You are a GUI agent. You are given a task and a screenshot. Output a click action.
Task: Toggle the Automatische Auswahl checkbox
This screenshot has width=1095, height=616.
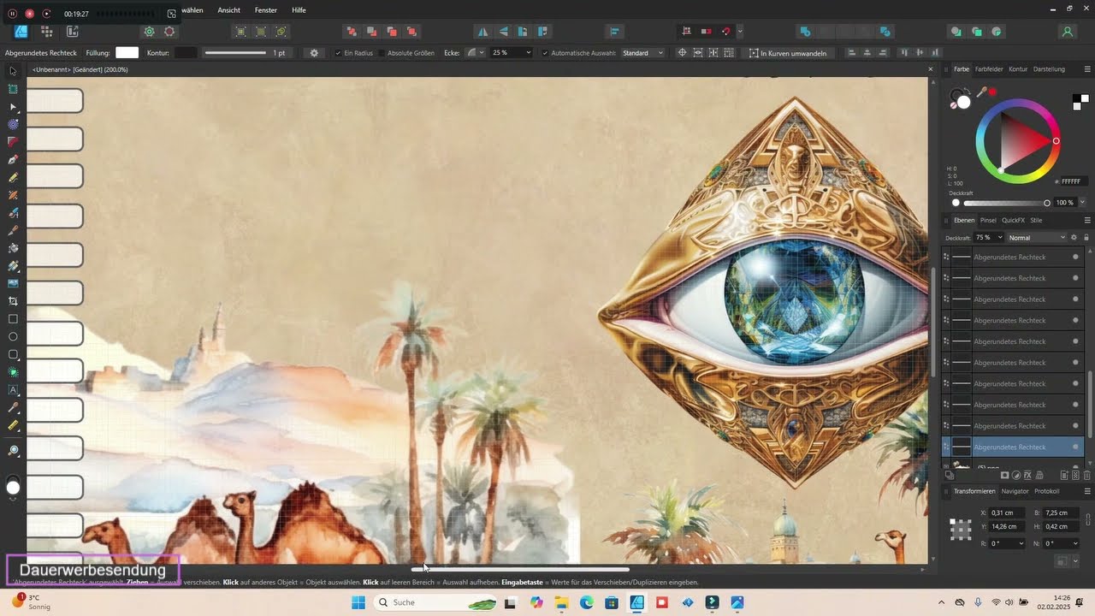546,53
